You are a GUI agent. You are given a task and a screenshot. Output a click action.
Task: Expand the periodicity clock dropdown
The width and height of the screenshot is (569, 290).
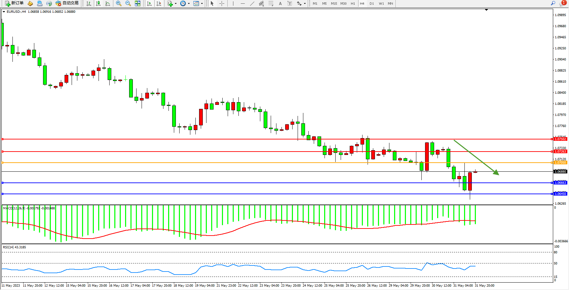189,4
